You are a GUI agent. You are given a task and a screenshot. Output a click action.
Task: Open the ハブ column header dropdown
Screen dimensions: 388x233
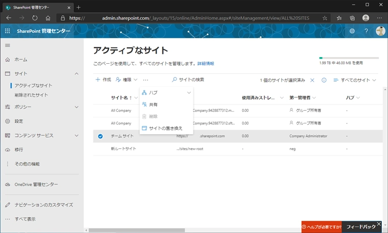[358, 97]
